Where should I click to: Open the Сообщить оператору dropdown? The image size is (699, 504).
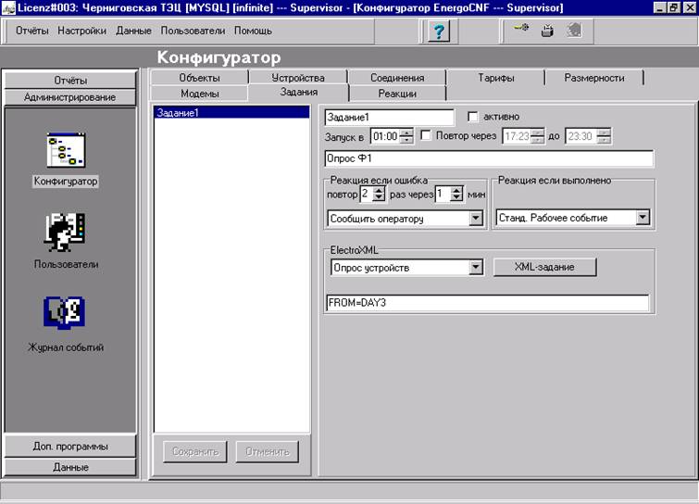pos(476,219)
